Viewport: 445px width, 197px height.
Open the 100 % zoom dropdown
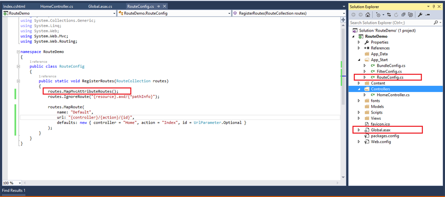[19, 183]
